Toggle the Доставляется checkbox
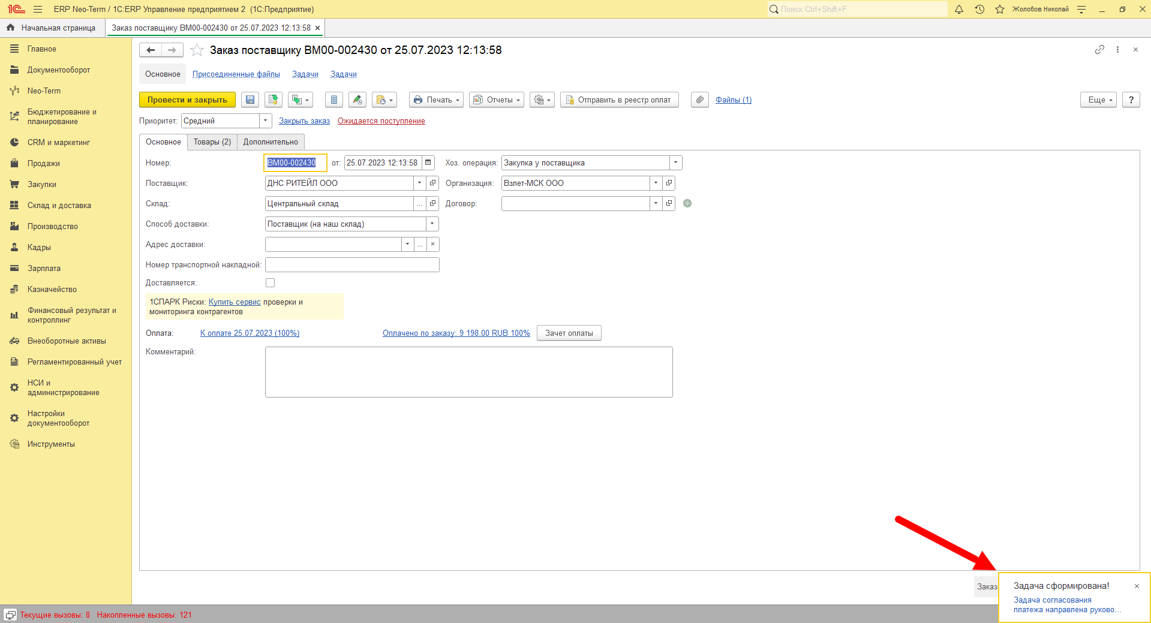Screen dimensions: 1151x623 [271, 283]
